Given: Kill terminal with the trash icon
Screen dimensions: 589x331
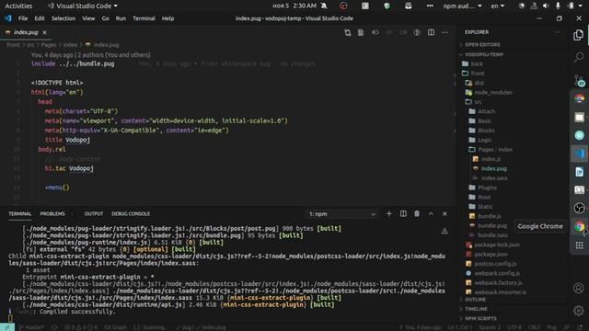Looking at the screenshot, I should (x=417, y=213).
